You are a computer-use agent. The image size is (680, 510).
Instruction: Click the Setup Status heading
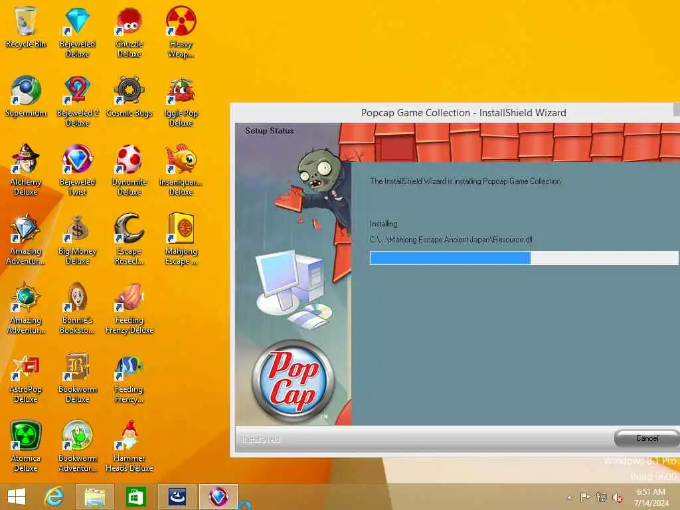point(270,131)
